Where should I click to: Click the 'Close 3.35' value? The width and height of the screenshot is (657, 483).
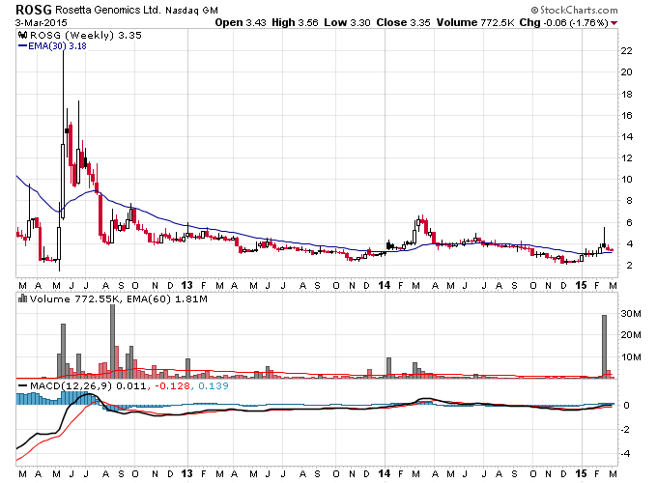tap(403, 22)
